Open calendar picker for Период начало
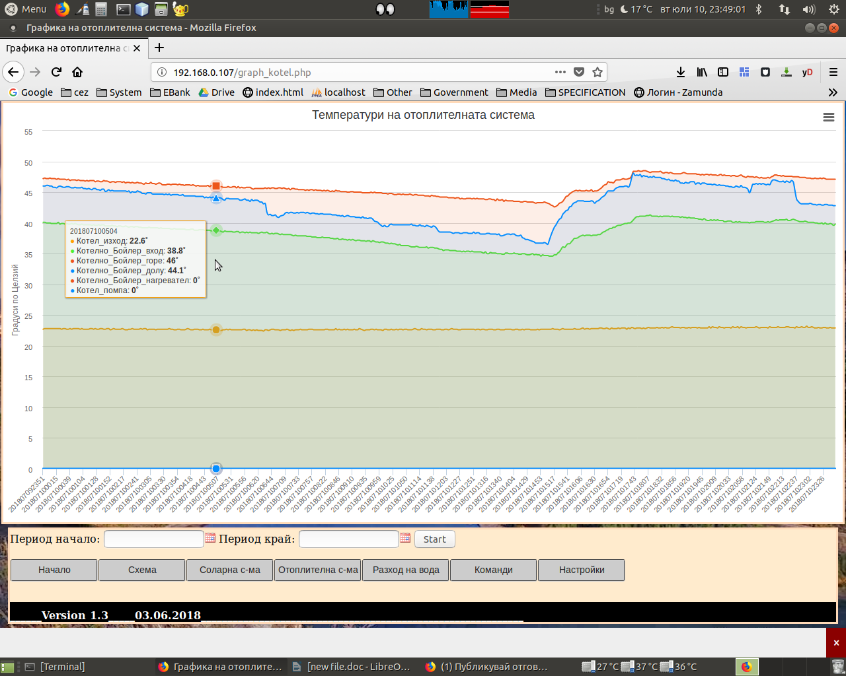Screen dimensions: 846x676 (x=210, y=538)
